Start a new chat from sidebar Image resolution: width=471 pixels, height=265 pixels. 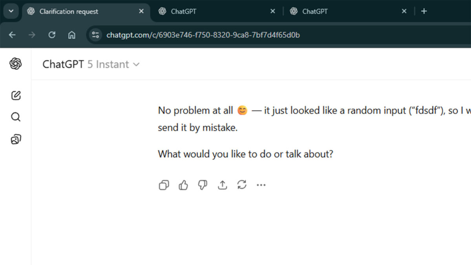pos(16,95)
